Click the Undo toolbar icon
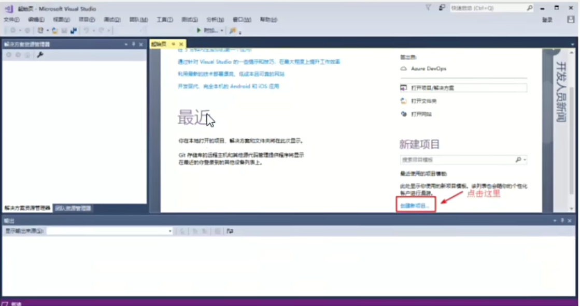 pyautogui.click(x=86, y=31)
